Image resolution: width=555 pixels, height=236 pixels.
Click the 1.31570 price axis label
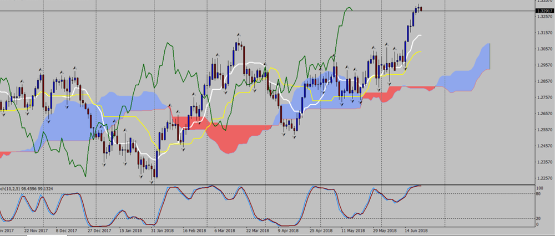point(546,33)
